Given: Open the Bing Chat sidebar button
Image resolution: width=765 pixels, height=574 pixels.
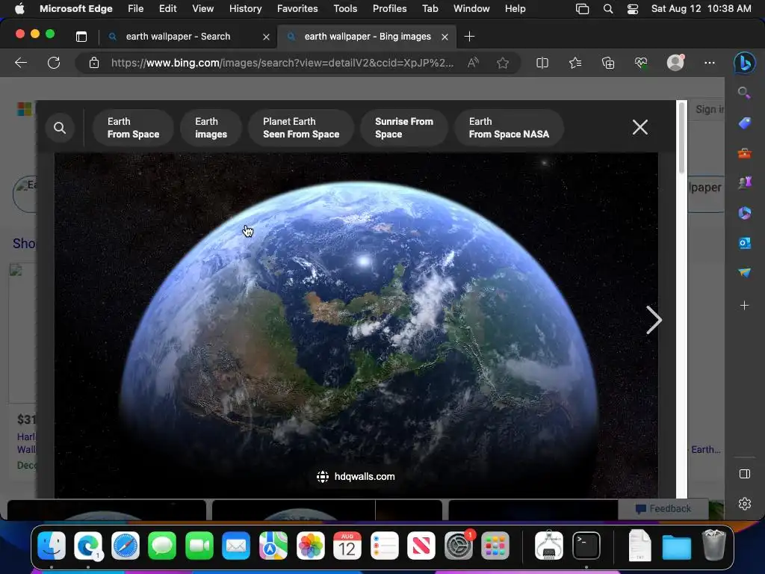Looking at the screenshot, I should pos(745,63).
